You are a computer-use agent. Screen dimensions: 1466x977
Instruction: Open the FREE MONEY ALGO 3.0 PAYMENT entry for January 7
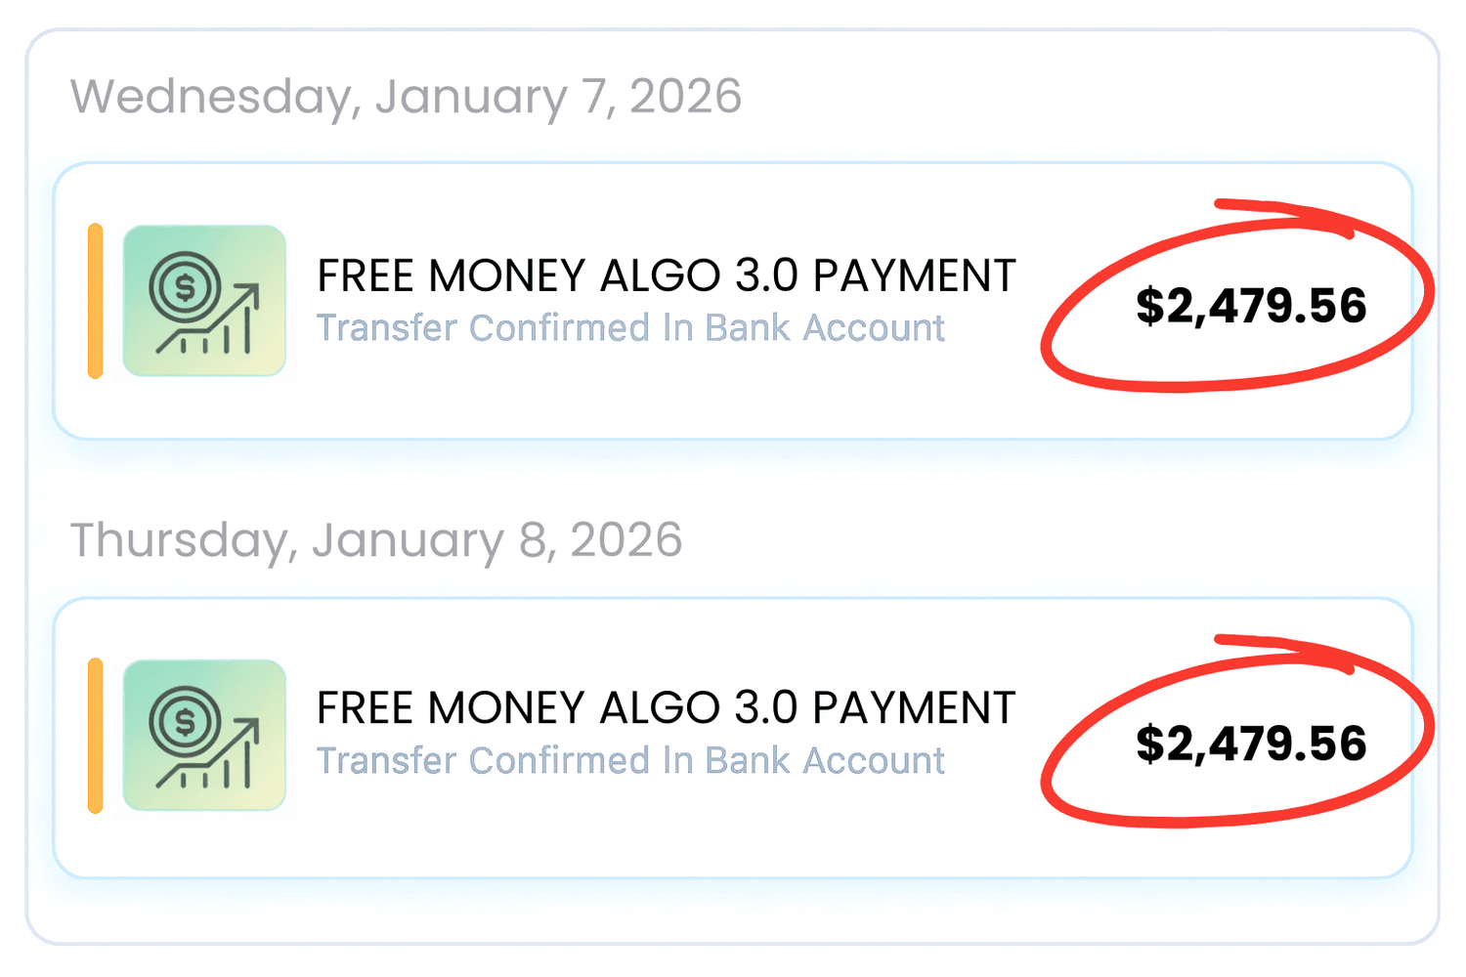667,275
